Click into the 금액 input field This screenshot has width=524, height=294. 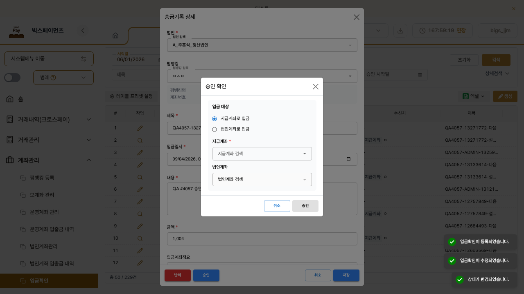(x=262, y=239)
